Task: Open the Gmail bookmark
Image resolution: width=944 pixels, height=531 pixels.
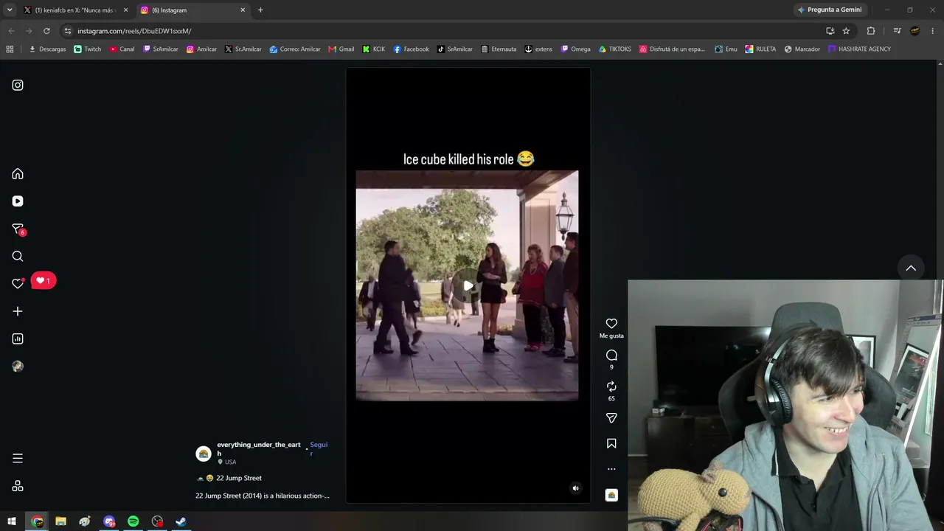Action: (341, 49)
